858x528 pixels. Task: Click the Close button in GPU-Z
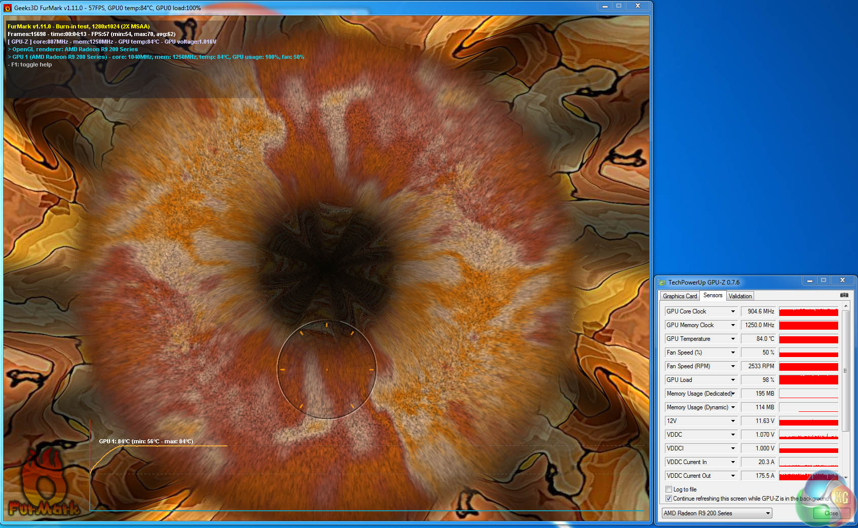click(x=831, y=513)
